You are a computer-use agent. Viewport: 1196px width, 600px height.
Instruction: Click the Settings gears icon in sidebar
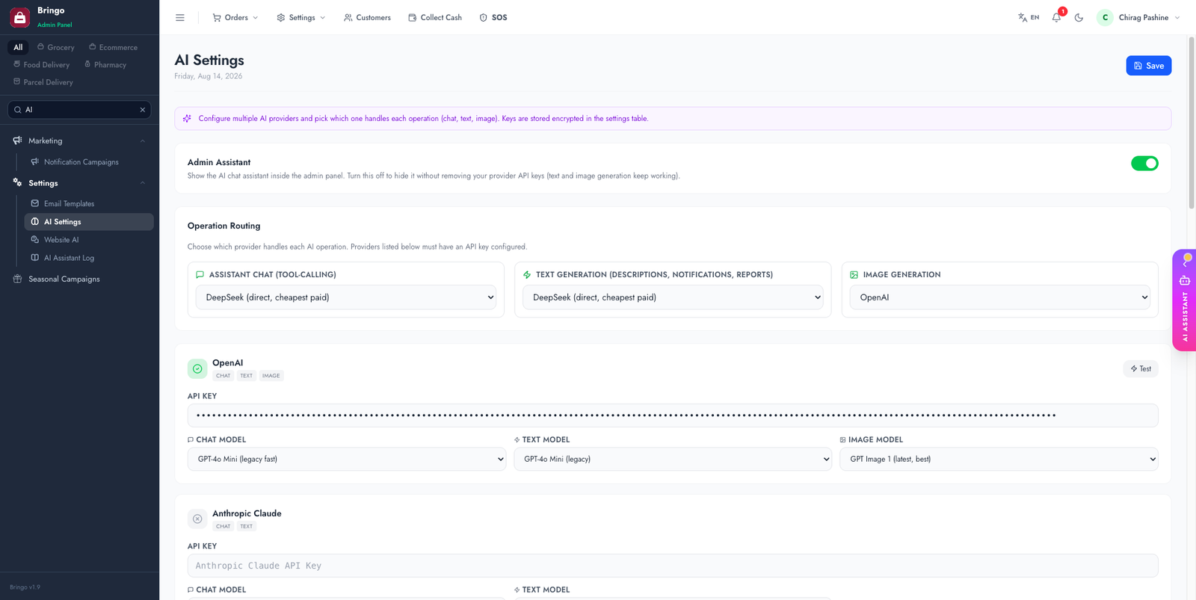pos(17,182)
